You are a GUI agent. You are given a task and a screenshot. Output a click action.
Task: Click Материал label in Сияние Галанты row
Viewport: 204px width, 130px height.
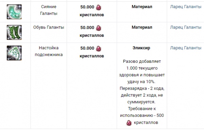point(142,7)
